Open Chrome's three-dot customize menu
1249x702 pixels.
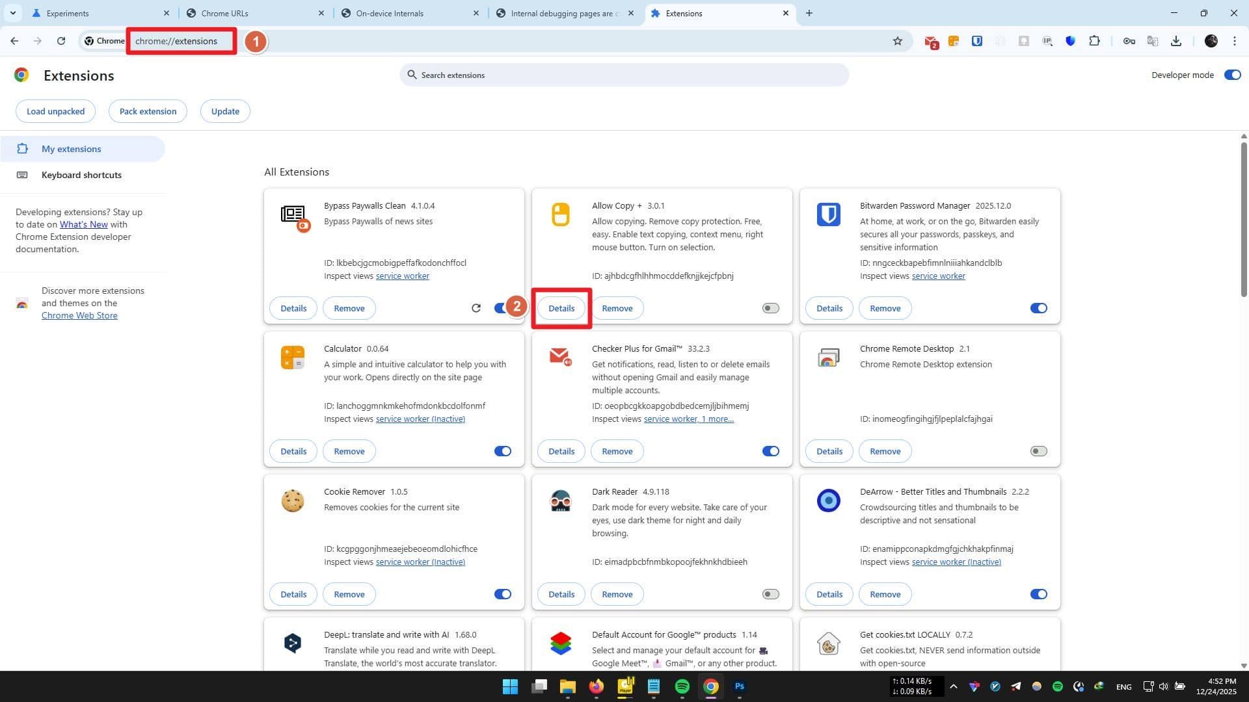click(1234, 41)
